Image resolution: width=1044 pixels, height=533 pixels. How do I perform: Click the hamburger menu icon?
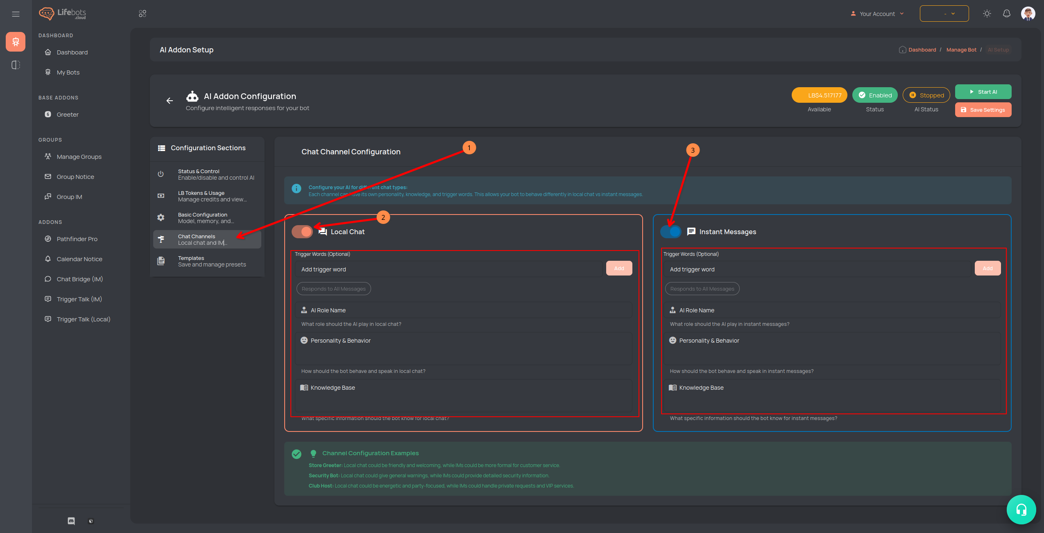click(x=16, y=14)
